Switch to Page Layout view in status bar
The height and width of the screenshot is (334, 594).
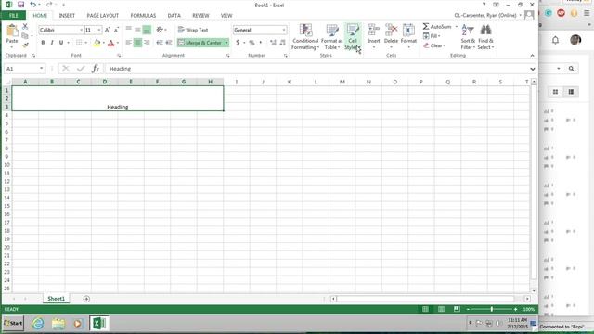pos(441,309)
